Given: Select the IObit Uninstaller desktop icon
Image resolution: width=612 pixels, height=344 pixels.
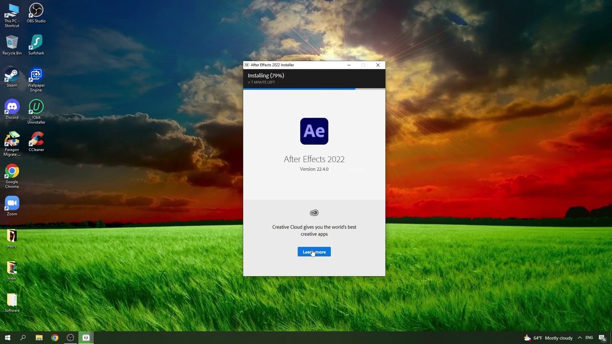Looking at the screenshot, I should pos(36,112).
